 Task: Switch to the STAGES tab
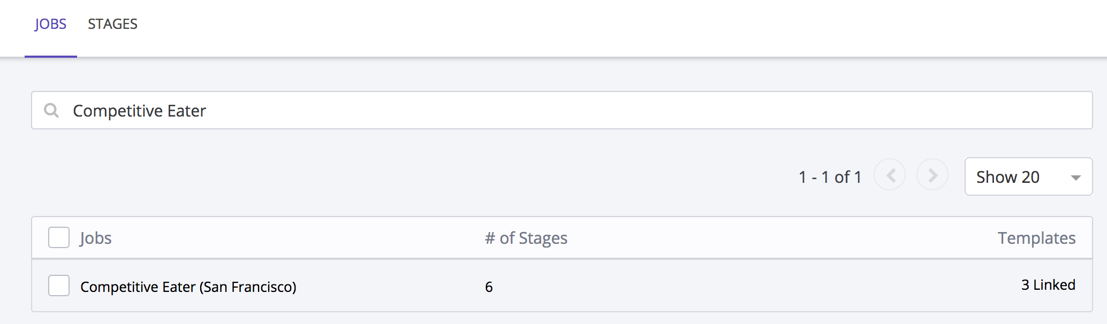tap(112, 24)
